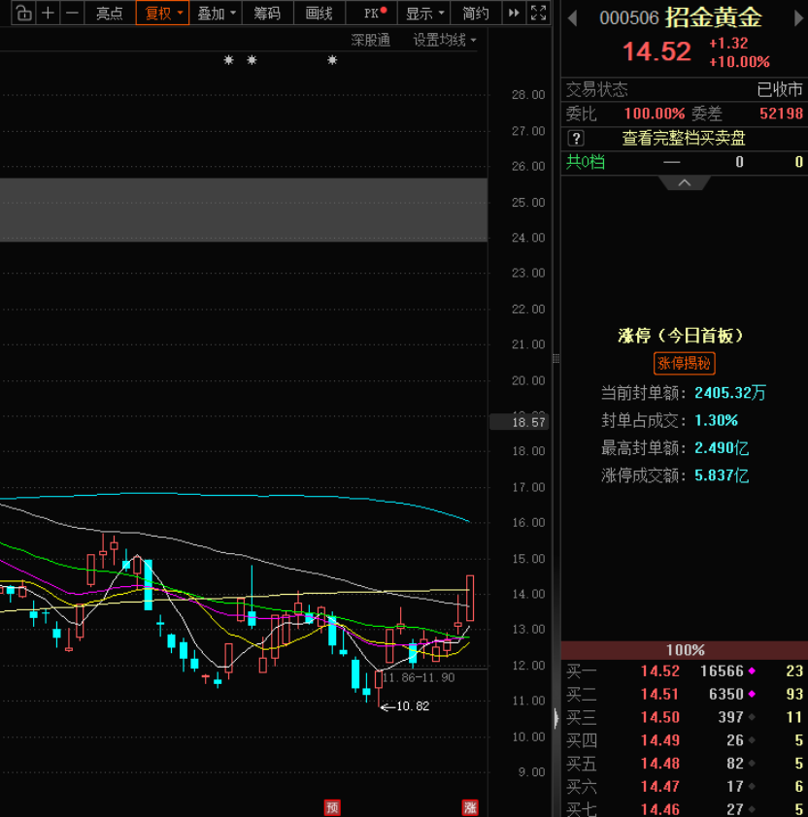This screenshot has height=817, width=808.
Task: Zoom out chart with minus icon
Action: point(72,13)
